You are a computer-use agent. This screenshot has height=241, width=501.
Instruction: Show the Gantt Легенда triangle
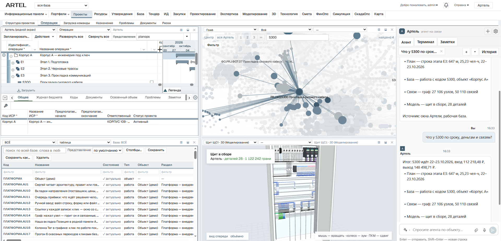point(165,90)
